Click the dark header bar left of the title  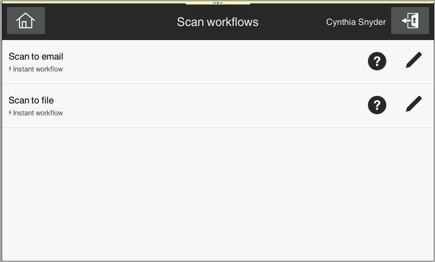[108, 22]
